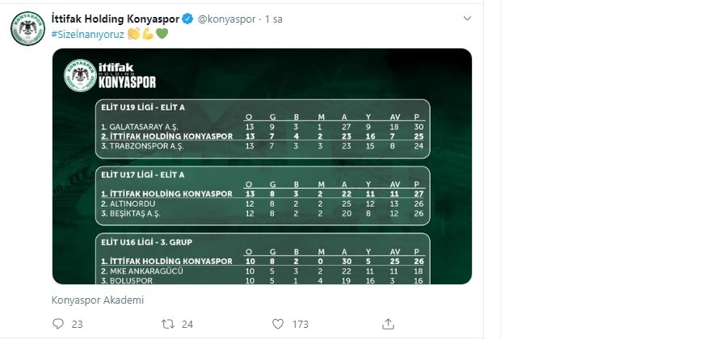Viewport: 711px width, 340px height.
Task: Click the Konyaspor logo inside the image
Action: tap(80, 76)
